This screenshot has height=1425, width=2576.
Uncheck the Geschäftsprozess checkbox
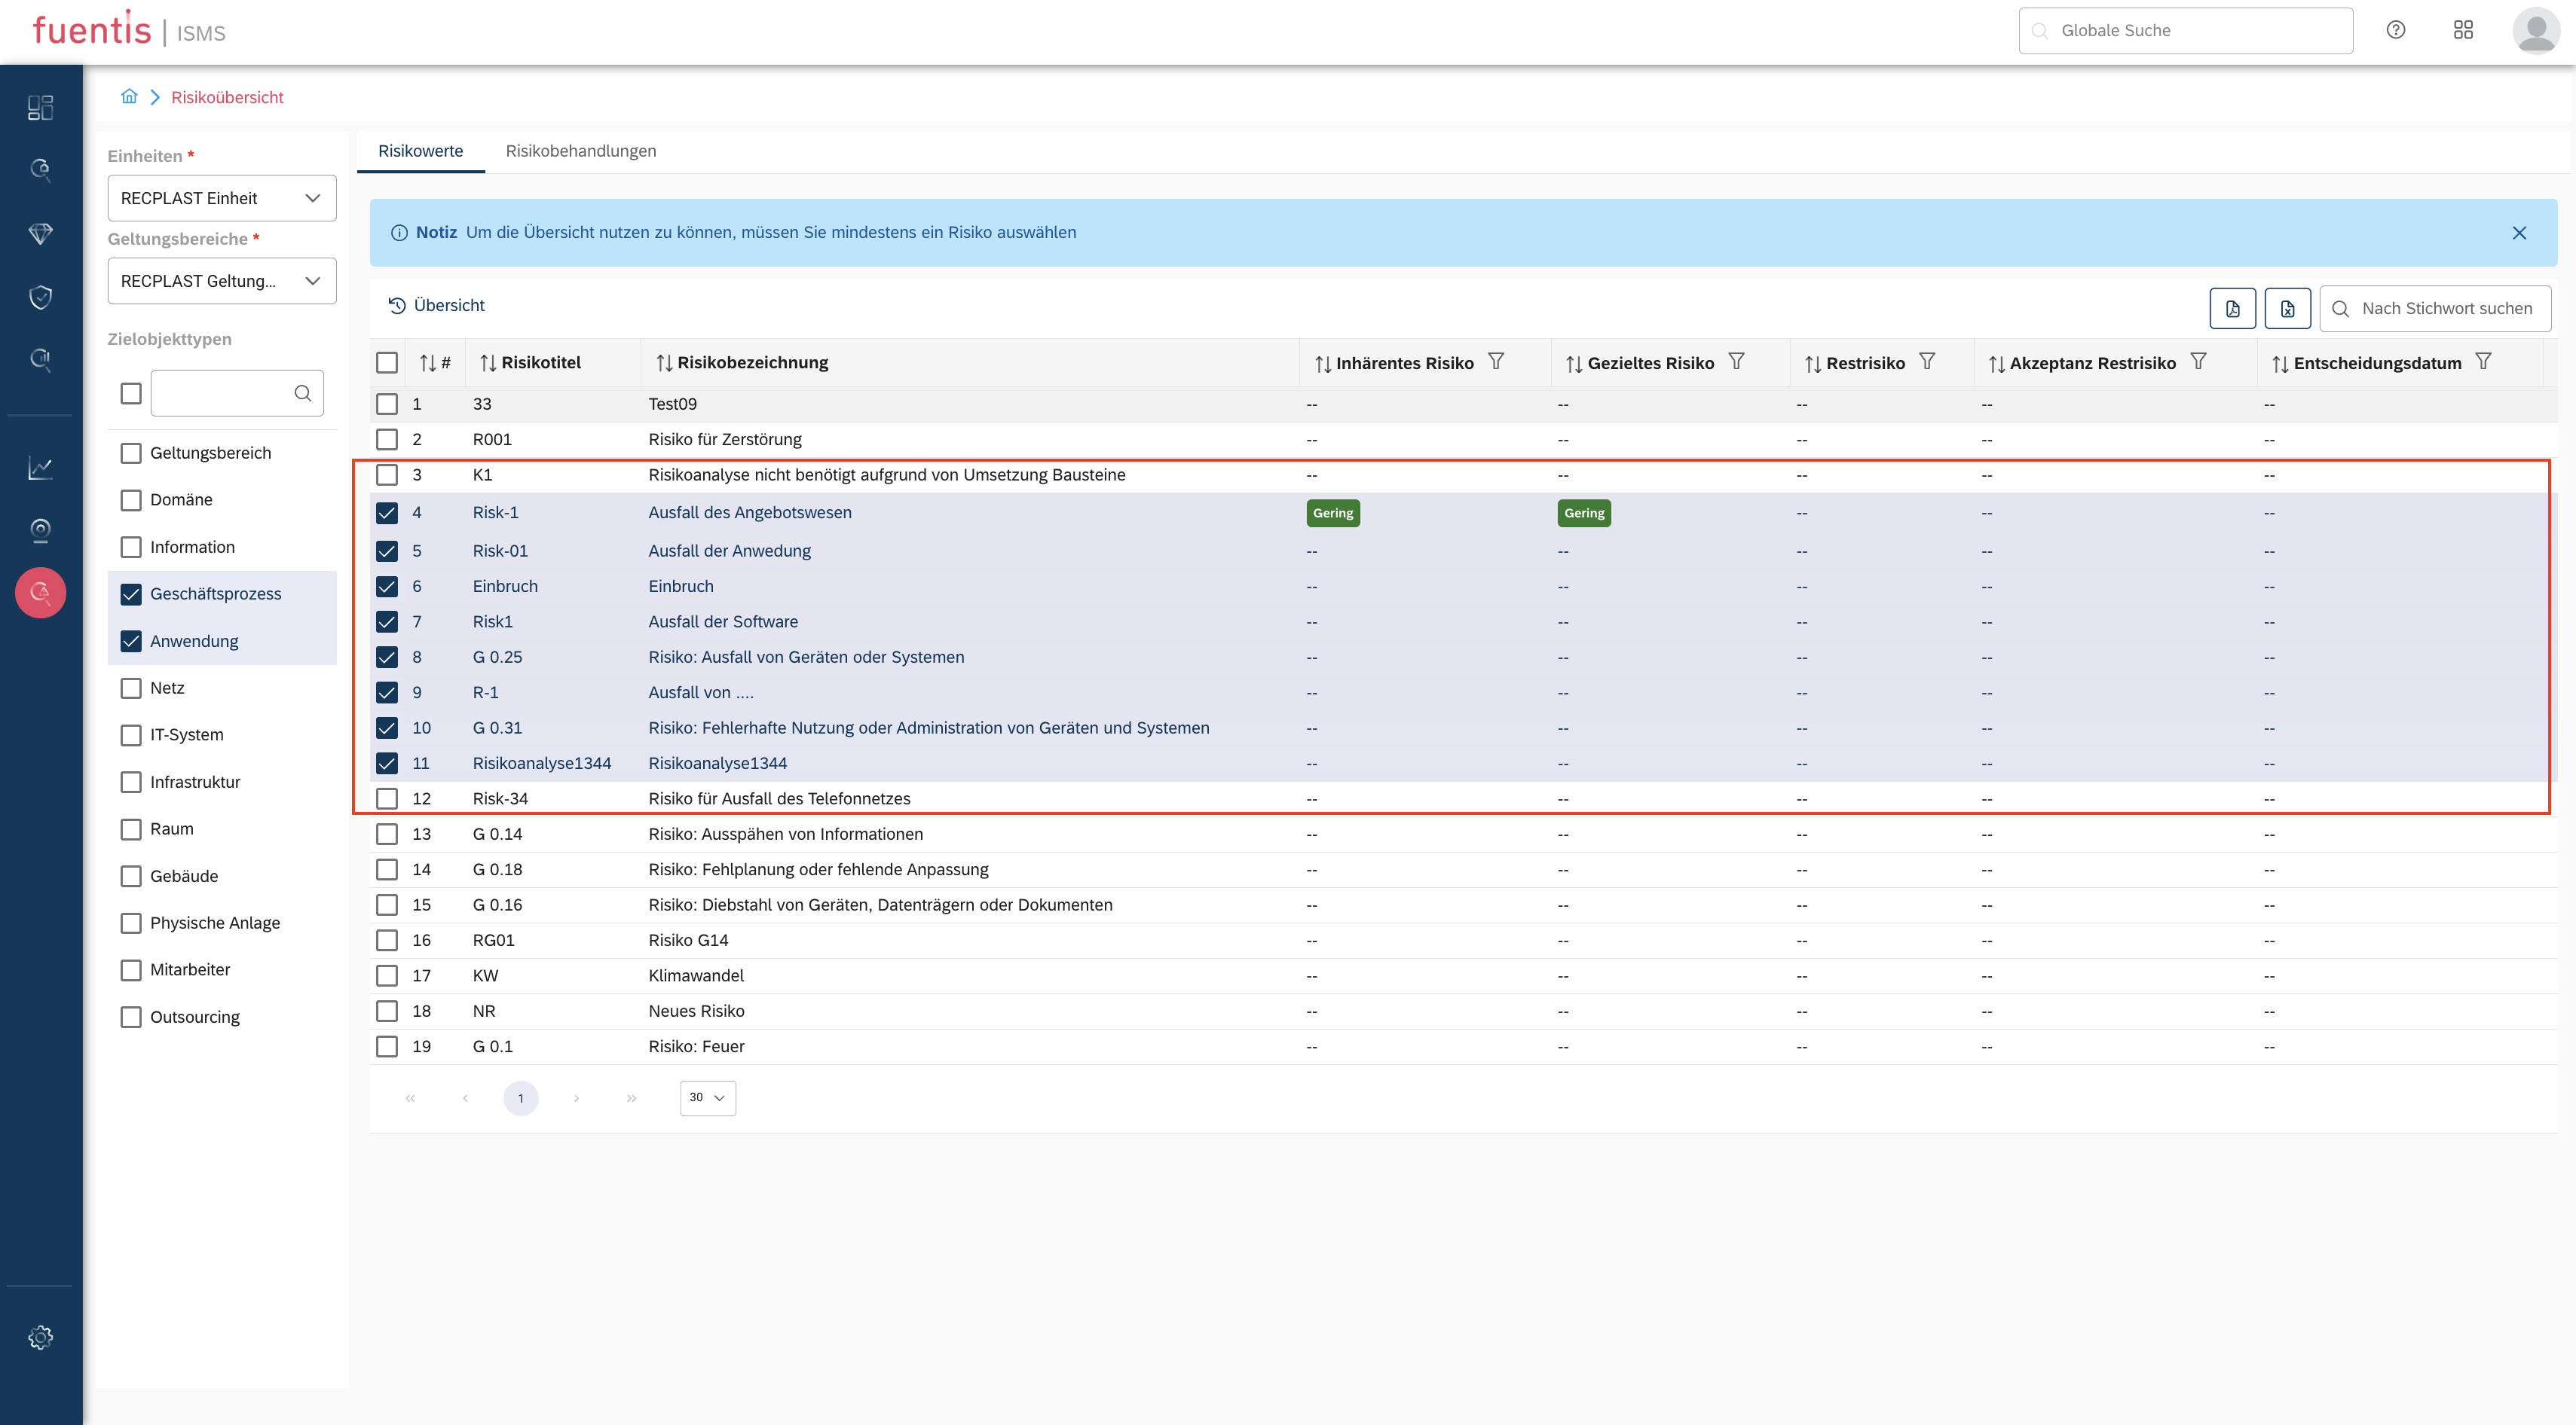[x=131, y=593]
